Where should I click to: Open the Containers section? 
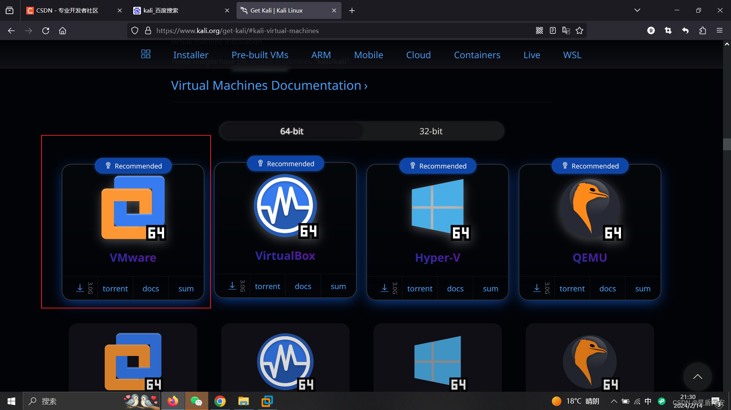[477, 55]
